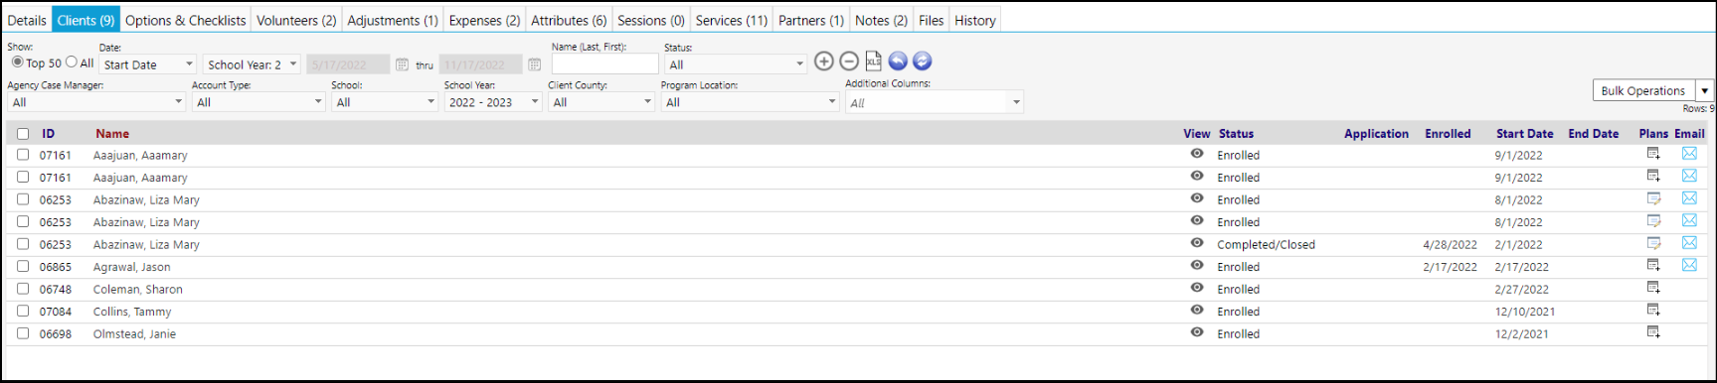Click the Name (Last, First) search field
Viewport: 1717px width, 383px height.
pos(605,64)
